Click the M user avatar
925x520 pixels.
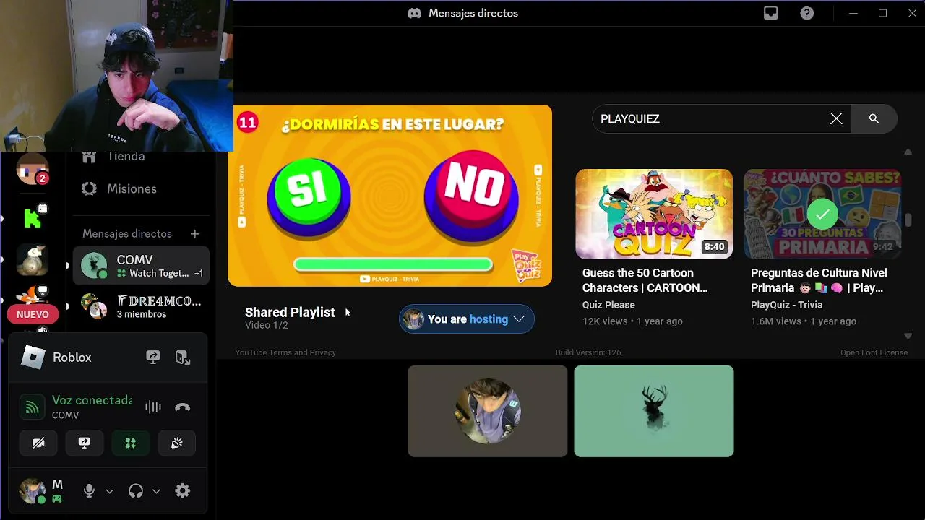(32, 491)
